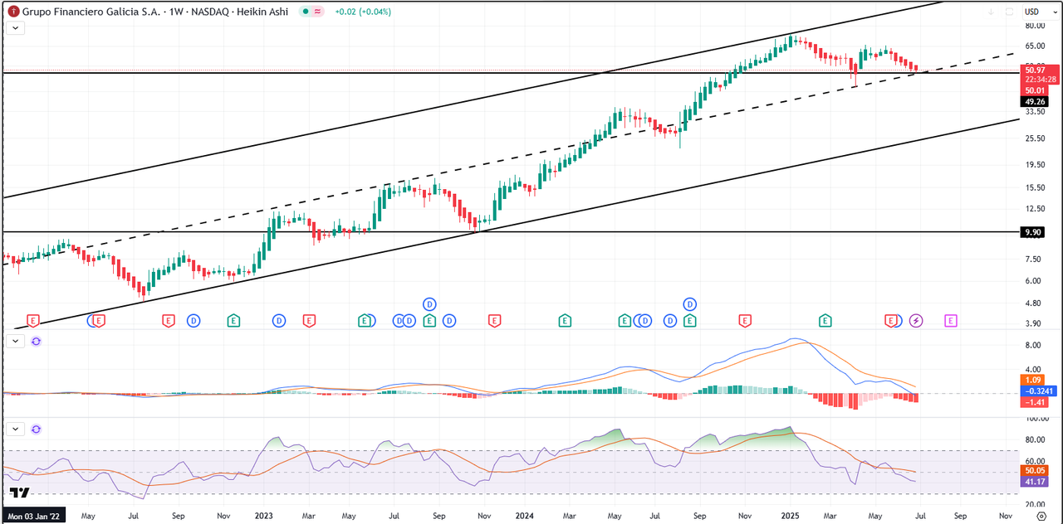Click the 49.26 horizontal line price label

click(1034, 101)
